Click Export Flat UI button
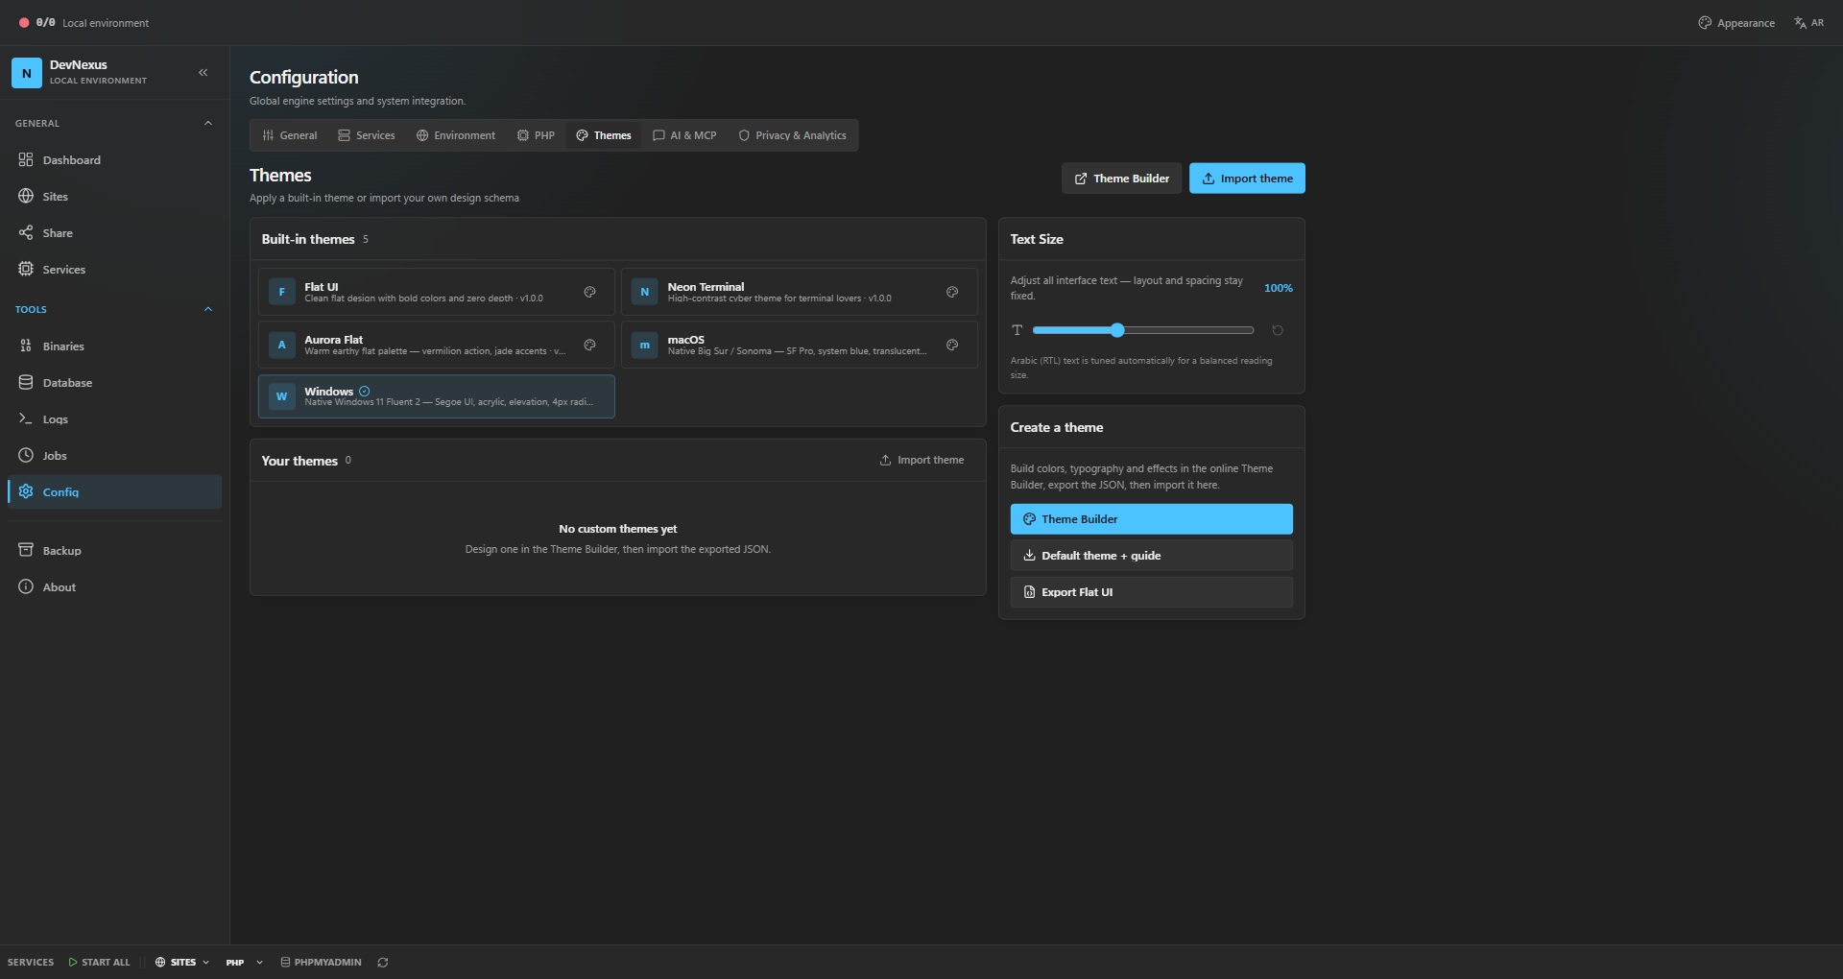Screen dimensions: 1843x979 (1151, 592)
